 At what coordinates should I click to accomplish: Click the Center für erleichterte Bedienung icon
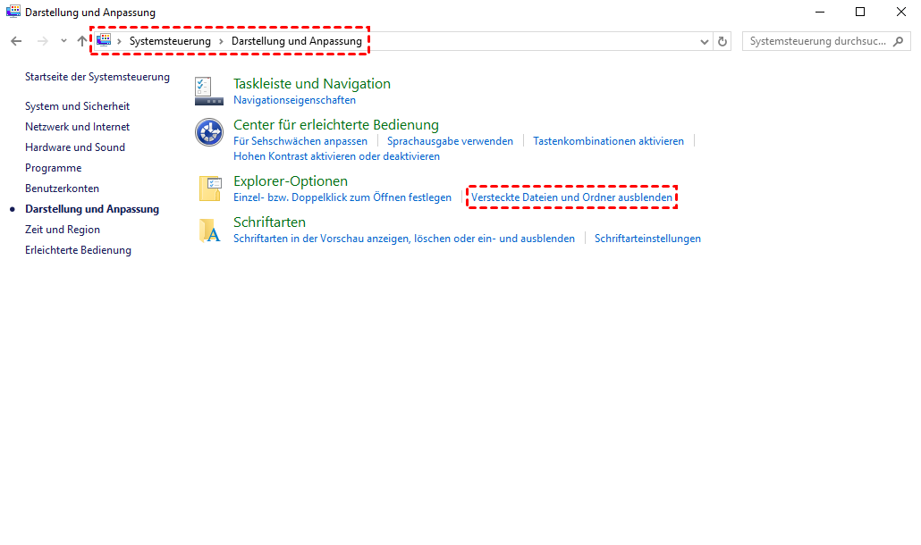coord(208,132)
